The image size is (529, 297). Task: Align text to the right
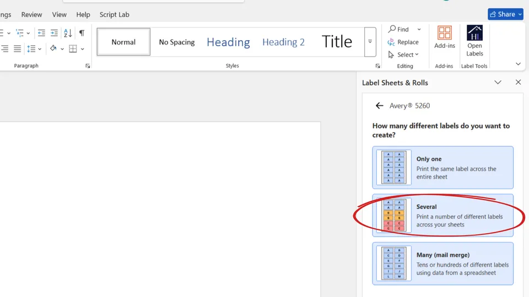tap(4, 49)
